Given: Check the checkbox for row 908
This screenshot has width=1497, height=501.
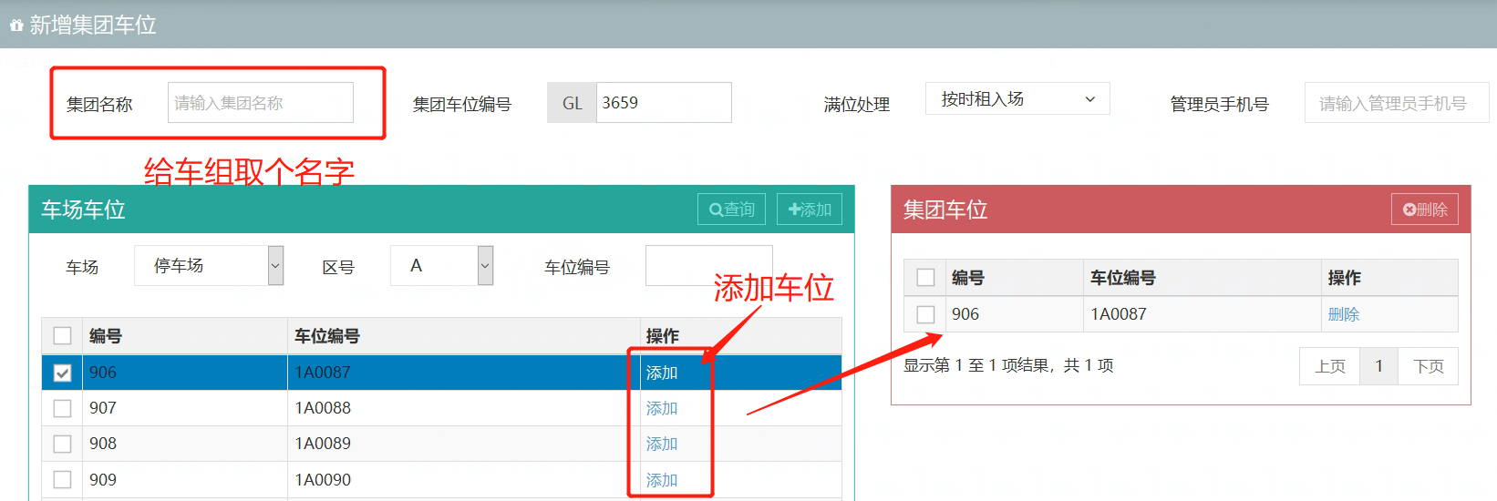Looking at the screenshot, I should tap(62, 444).
